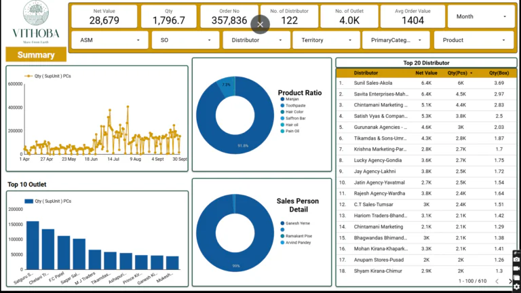Sort table by Distributor column header
This screenshot has width=521, height=293.
point(366,73)
